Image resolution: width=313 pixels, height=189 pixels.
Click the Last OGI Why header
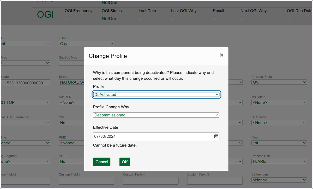pos(184,11)
